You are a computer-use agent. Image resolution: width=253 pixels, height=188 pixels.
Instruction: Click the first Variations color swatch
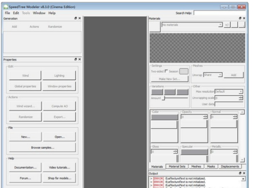tap(157, 92)
